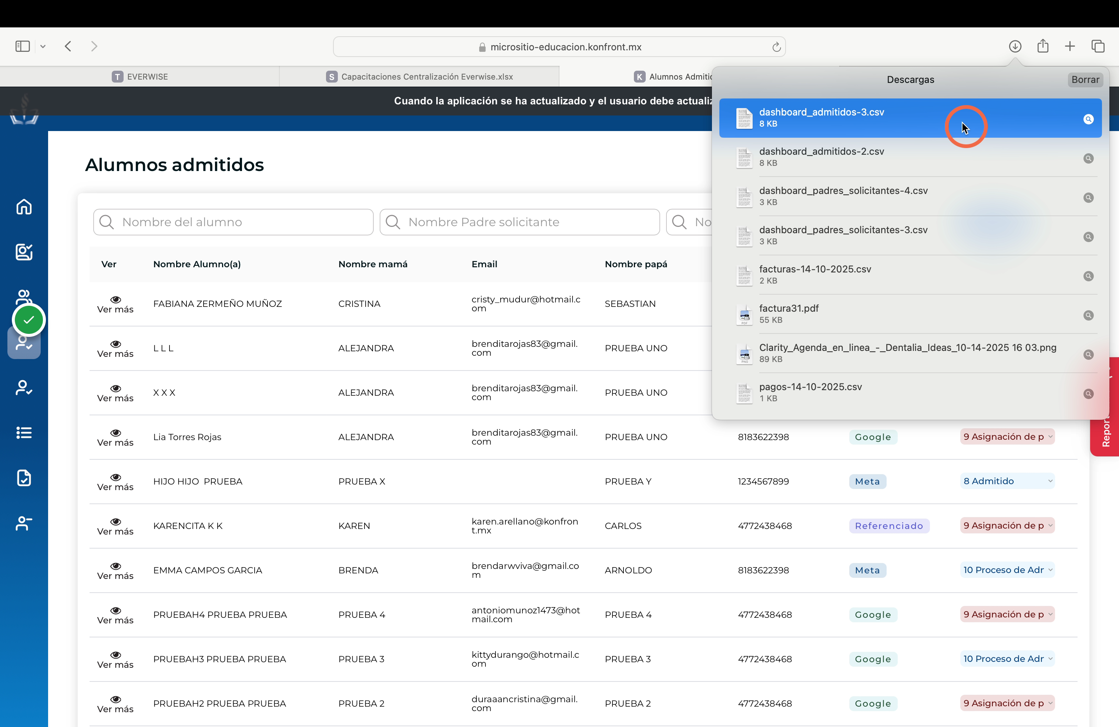This screenshot has height=727, width=1119.
Task: Click the Referenciado tag
Action: point(888,526)
